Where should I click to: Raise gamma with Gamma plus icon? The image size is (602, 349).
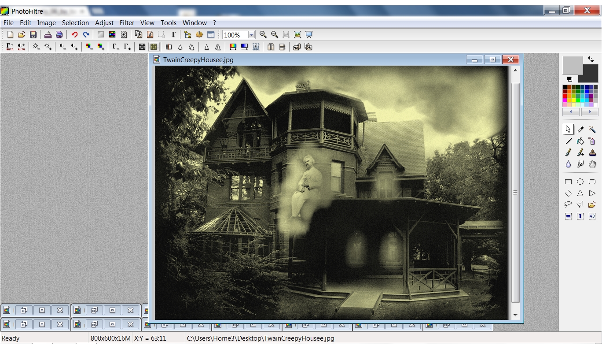click(x=127, y=47)
